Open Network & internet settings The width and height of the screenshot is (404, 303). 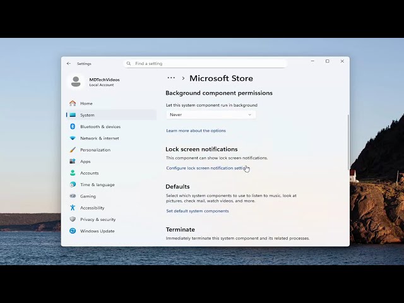click(111, 138)
